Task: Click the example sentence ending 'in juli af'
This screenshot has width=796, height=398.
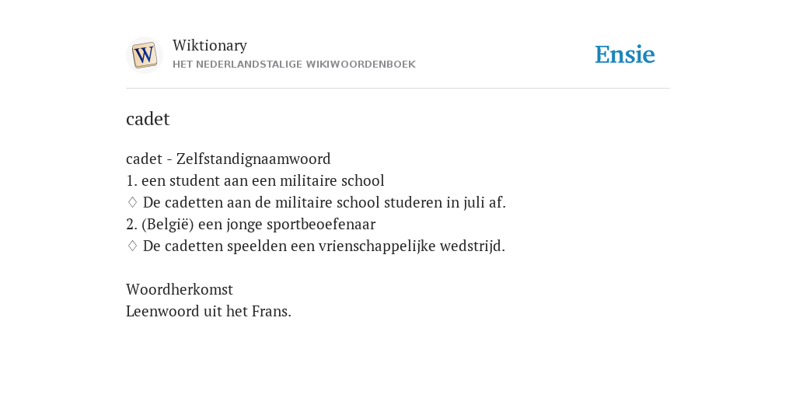Action: point(324,203)
